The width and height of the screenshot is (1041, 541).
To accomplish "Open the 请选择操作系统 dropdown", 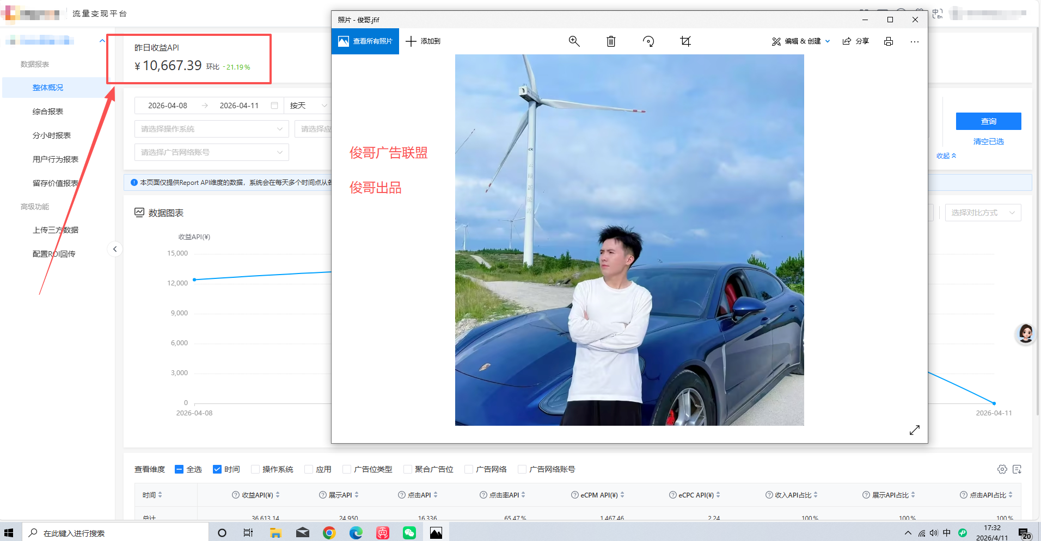I will pyautogui.click(x=211, y=129).
